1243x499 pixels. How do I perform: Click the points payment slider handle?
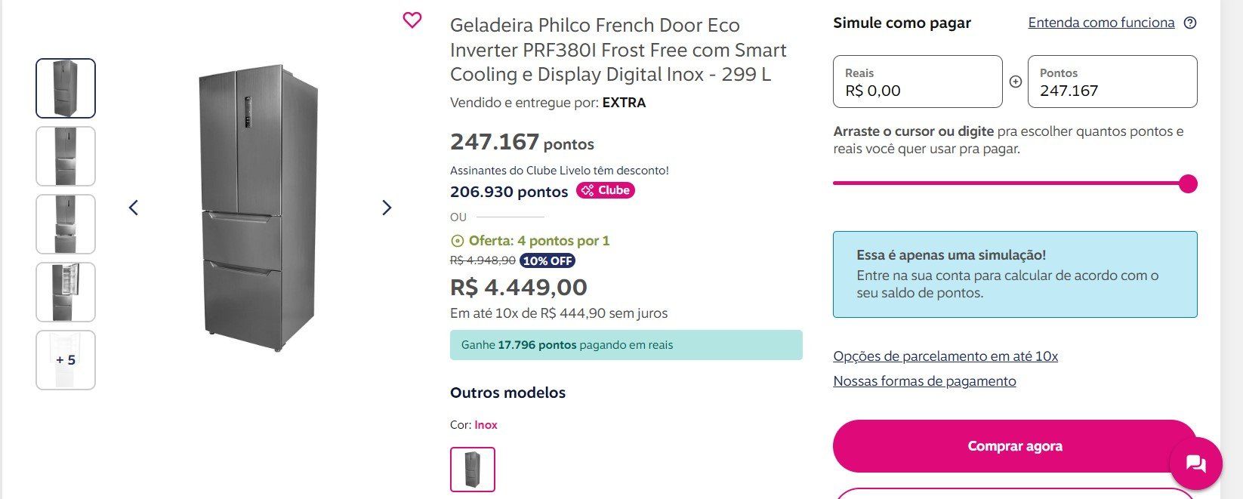[1188, 183]
